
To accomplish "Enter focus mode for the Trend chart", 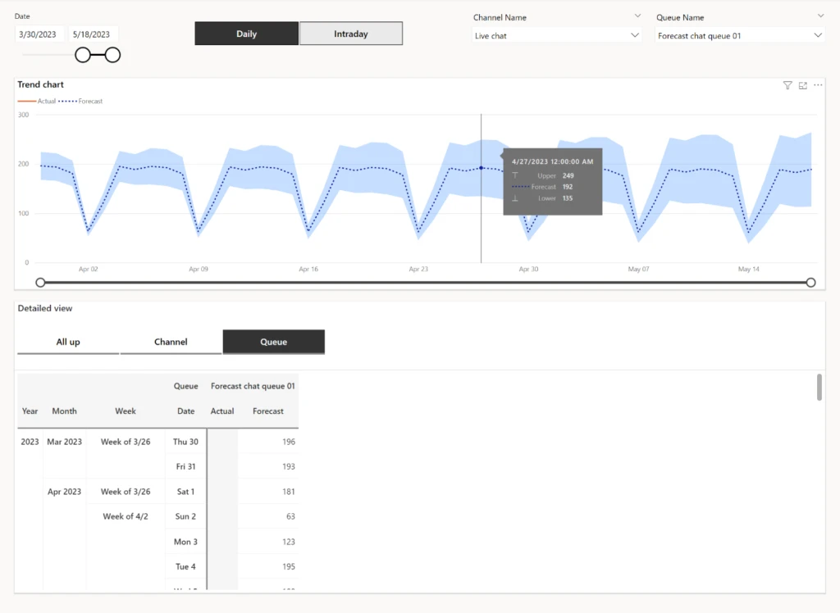I will pos(802,85).
